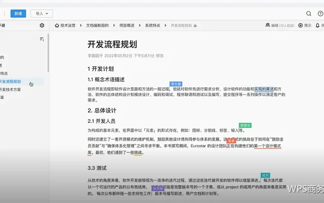The width and height of the screenshot is (324, 203).
Task: Click the blue 新建 button
Action: 18,14
